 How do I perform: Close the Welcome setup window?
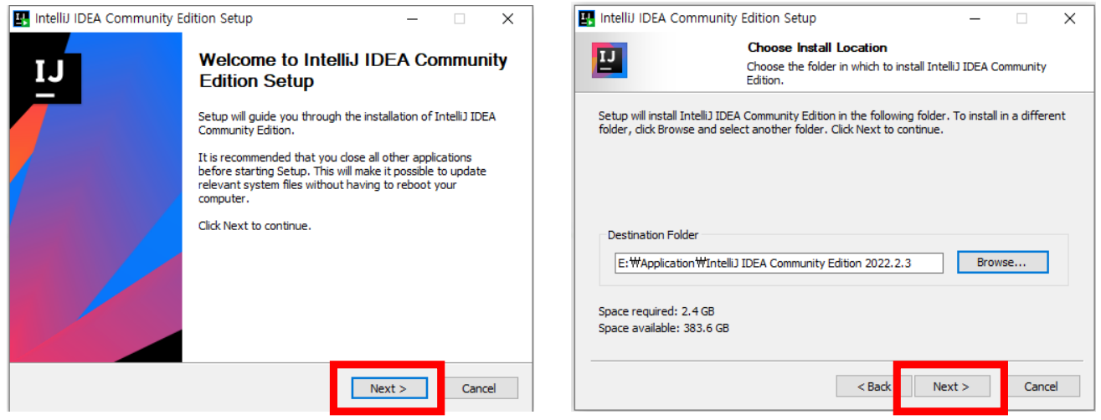click(x=508, y=18)
